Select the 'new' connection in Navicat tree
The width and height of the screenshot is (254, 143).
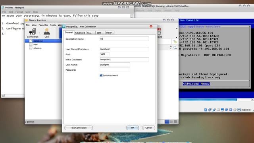[35, 44]
